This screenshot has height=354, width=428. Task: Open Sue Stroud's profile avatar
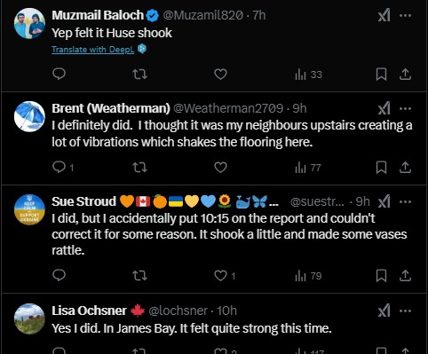(x=29, y=209)
